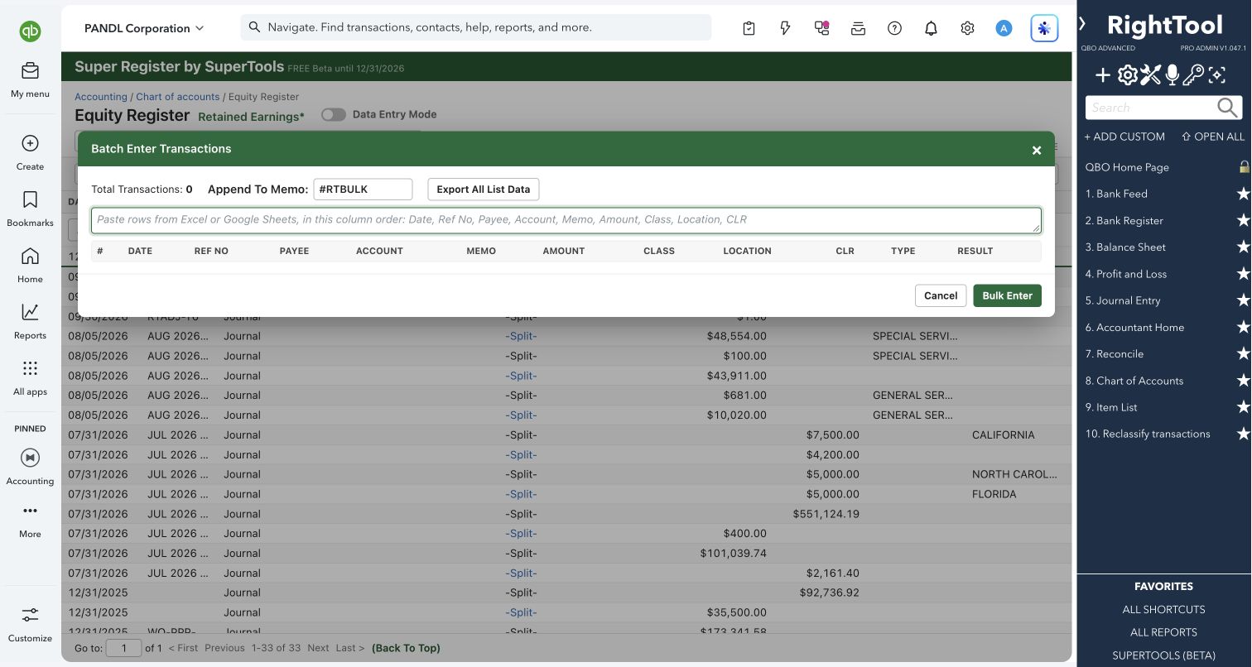Go to Home in left sidebar
The image size is (1252, 667).
click(x=30, y=265)
